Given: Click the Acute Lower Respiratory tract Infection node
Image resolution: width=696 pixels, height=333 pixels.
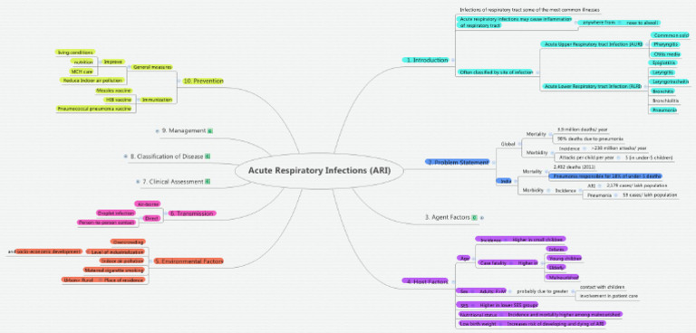Looking at the screenshot, I should (593, 87).
